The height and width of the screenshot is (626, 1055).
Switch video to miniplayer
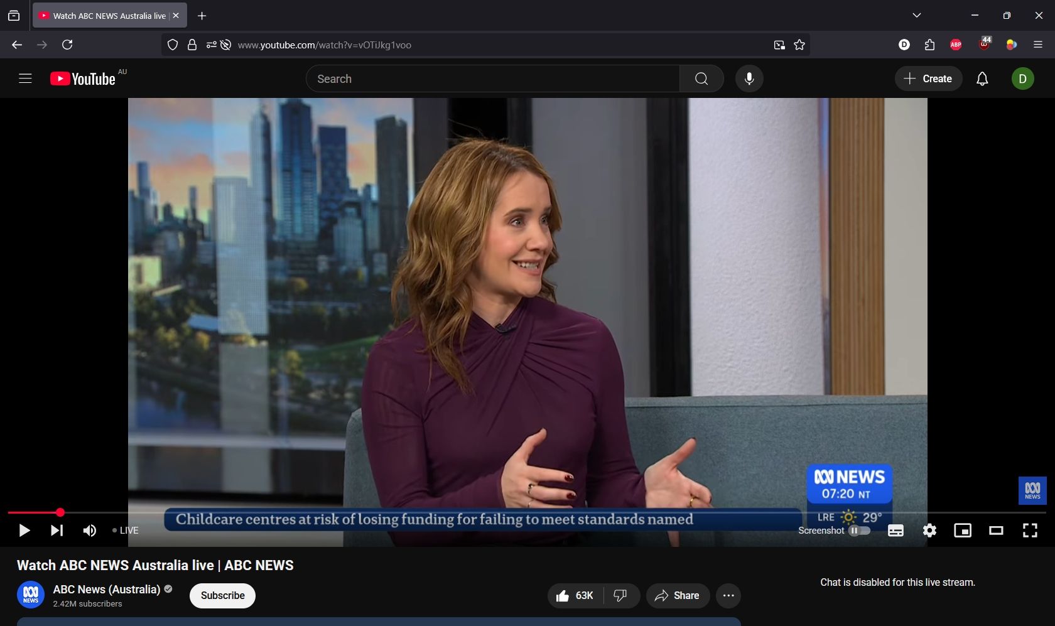click(x=963, y=531)
